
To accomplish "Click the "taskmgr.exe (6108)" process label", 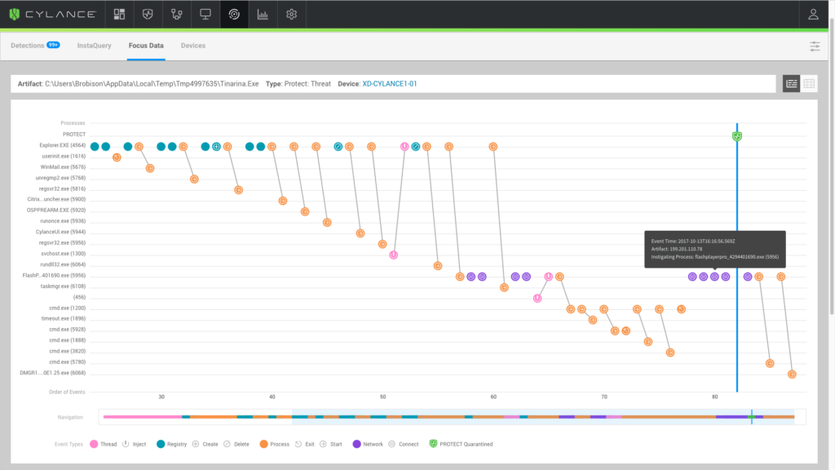I will coord(63,286).
